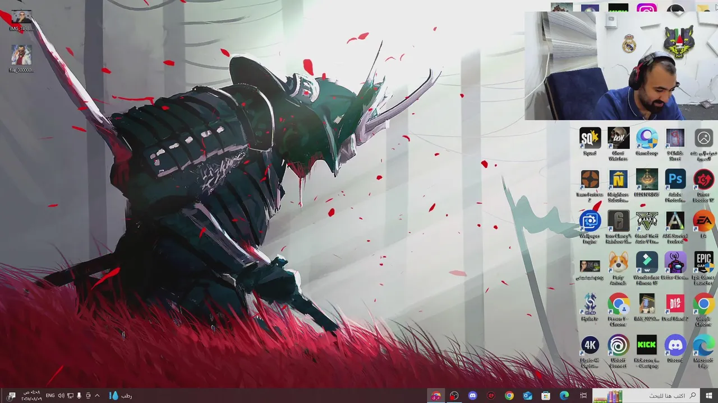Launch the Discord desktop shortcut
The height and width of the screenshot is (403, 718).
pos(675,349)
